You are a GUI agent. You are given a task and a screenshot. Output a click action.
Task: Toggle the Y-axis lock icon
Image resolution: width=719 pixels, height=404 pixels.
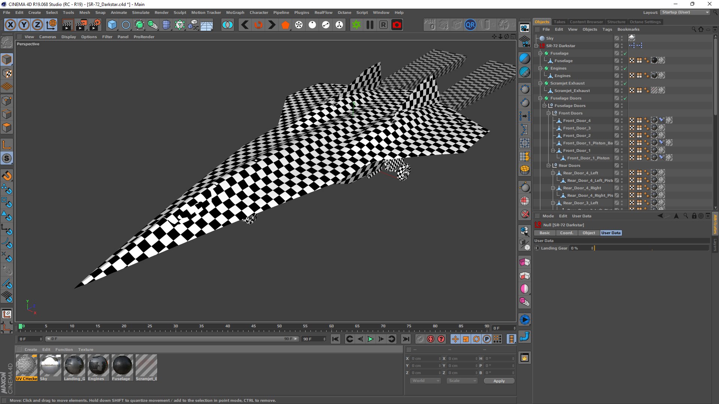[24, 25]
